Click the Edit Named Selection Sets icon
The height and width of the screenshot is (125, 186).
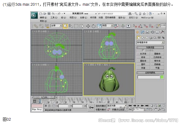pyautogui.click(x=157, y=26)
